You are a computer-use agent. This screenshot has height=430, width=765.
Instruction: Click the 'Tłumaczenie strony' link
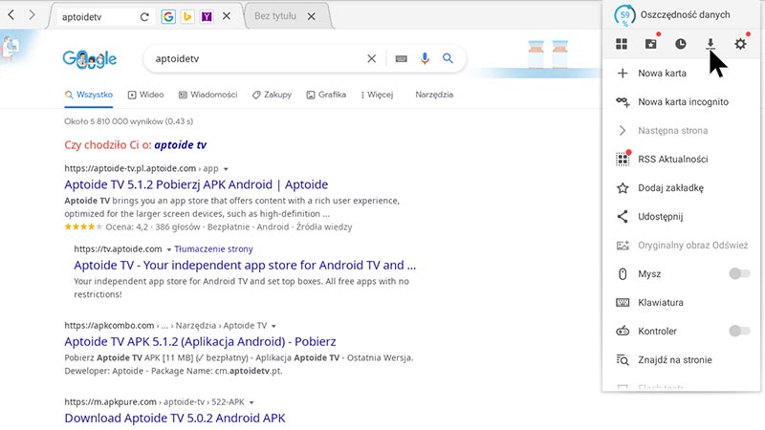213,249
